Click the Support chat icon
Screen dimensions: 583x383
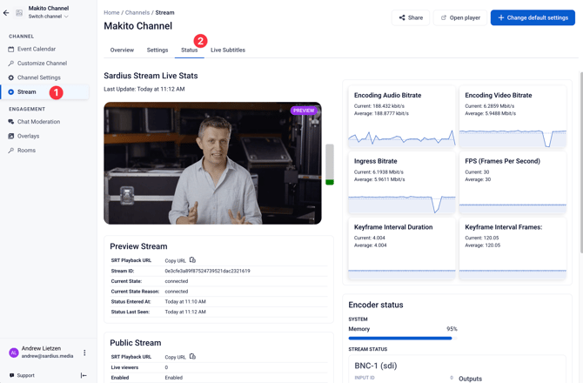12,375
